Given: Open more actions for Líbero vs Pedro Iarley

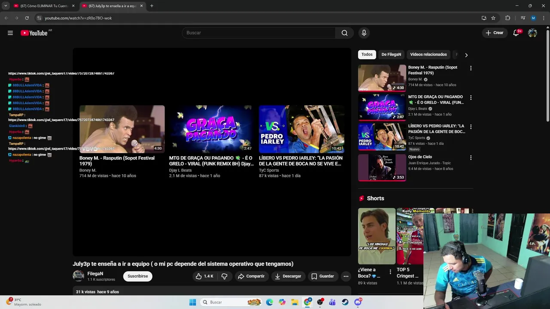Looking at the screenshot, I should (x=471, y=127).
